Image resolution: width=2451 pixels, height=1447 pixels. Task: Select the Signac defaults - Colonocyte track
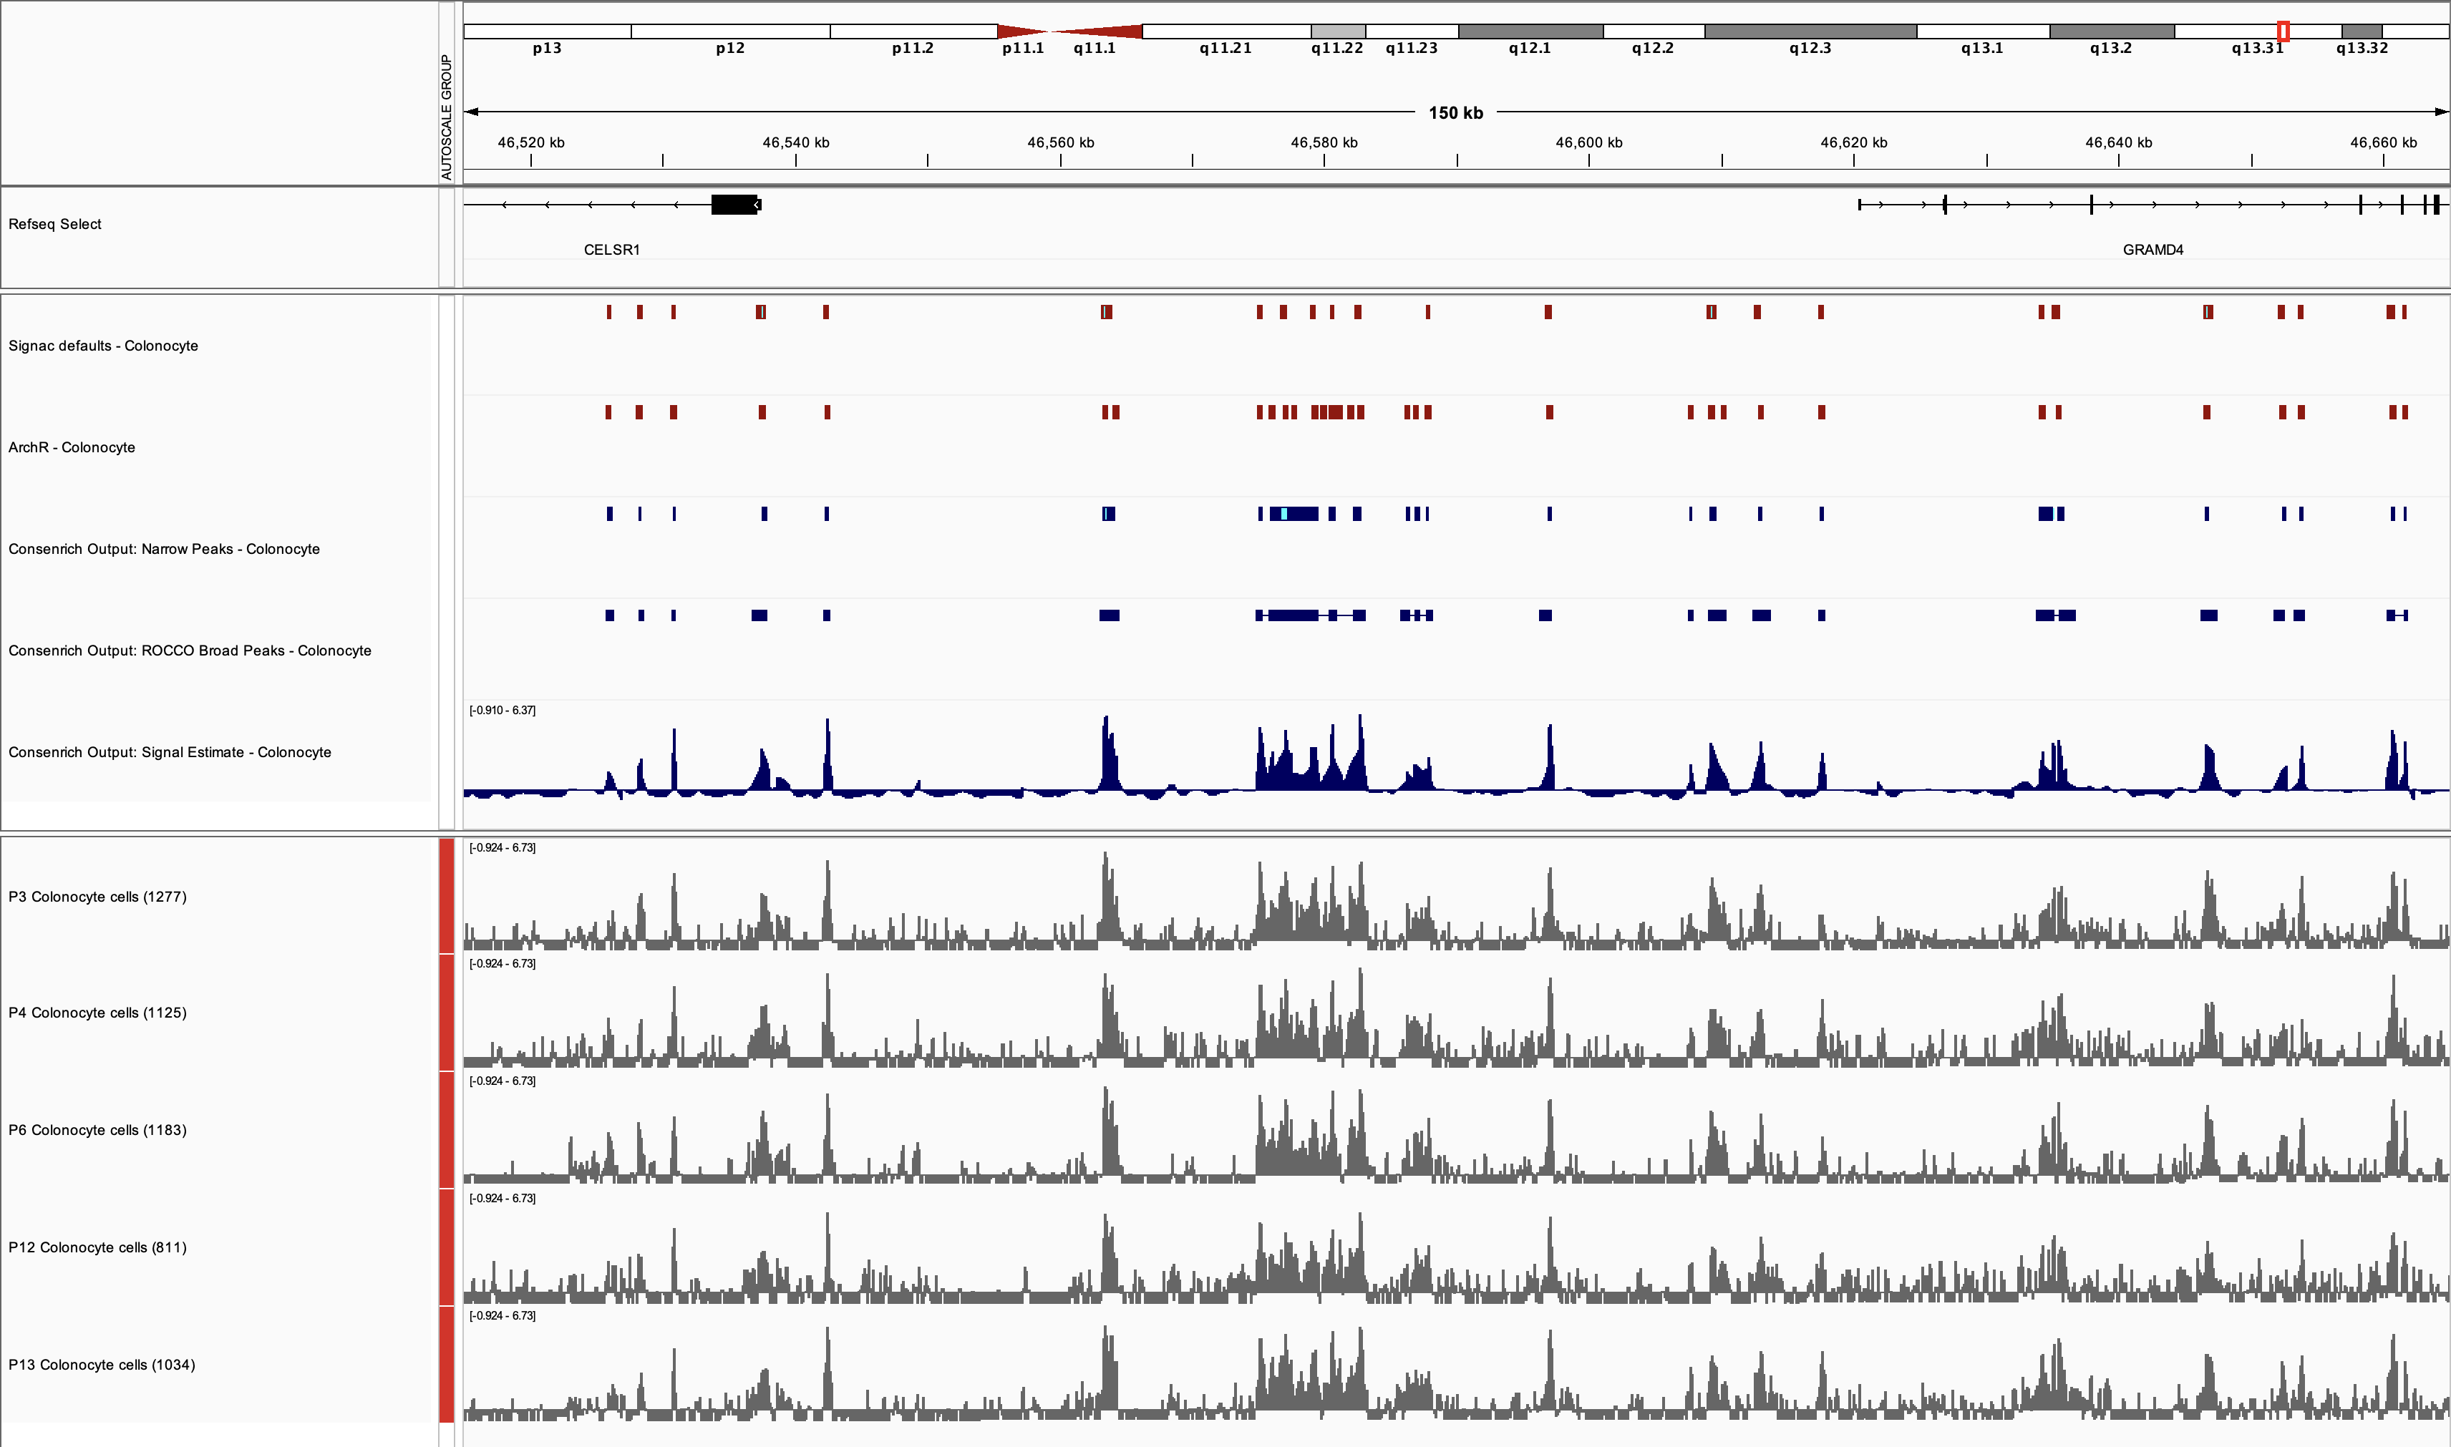pos(103,346)
